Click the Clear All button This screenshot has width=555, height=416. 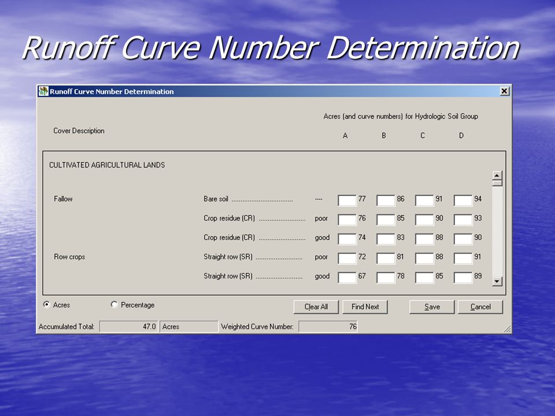click(x=316, y=307)
